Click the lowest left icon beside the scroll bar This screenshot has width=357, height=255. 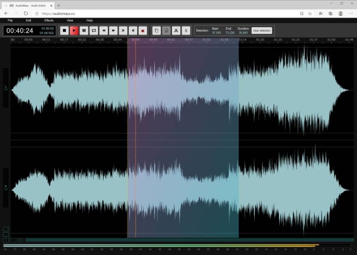6,240
